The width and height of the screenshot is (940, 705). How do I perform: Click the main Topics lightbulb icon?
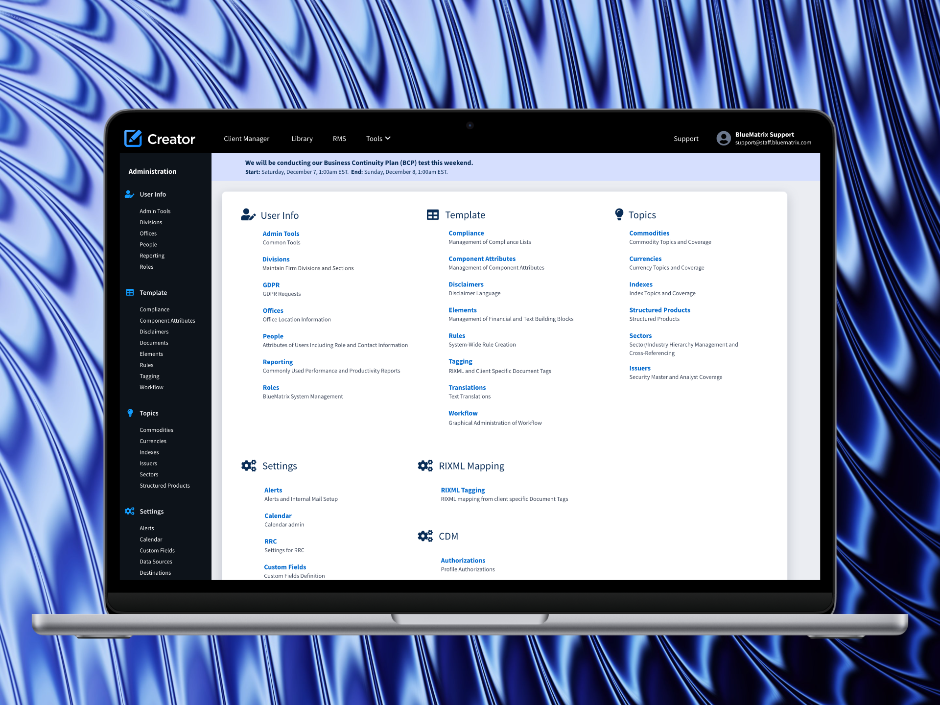[x=619, y=214]
